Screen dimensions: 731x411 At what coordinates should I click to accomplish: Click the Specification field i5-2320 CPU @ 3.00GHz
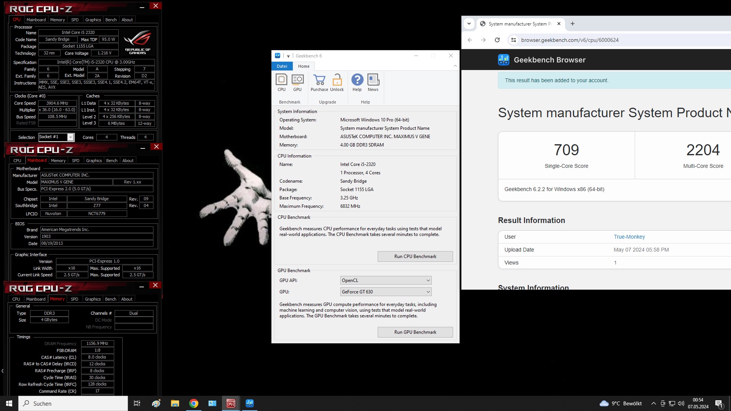[x=96, y=62]
